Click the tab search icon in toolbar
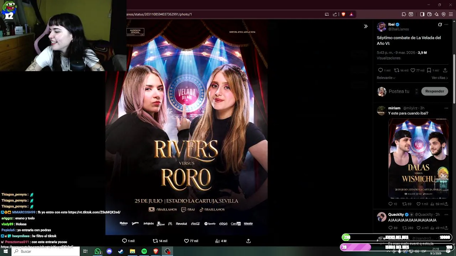This screenshot has height=256, width=456. pyautogui.click(x=411, y=14)
